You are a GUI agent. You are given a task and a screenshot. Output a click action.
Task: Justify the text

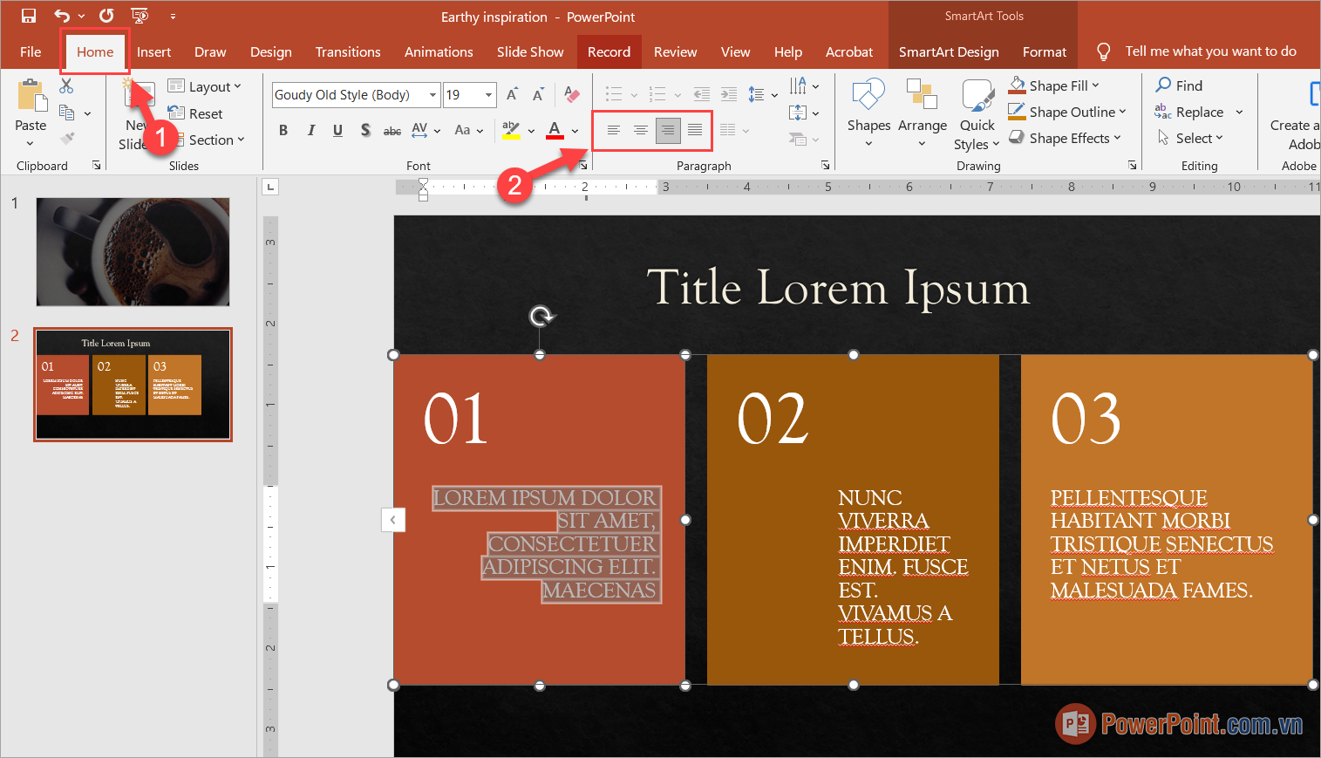click(x=695, y=130)
